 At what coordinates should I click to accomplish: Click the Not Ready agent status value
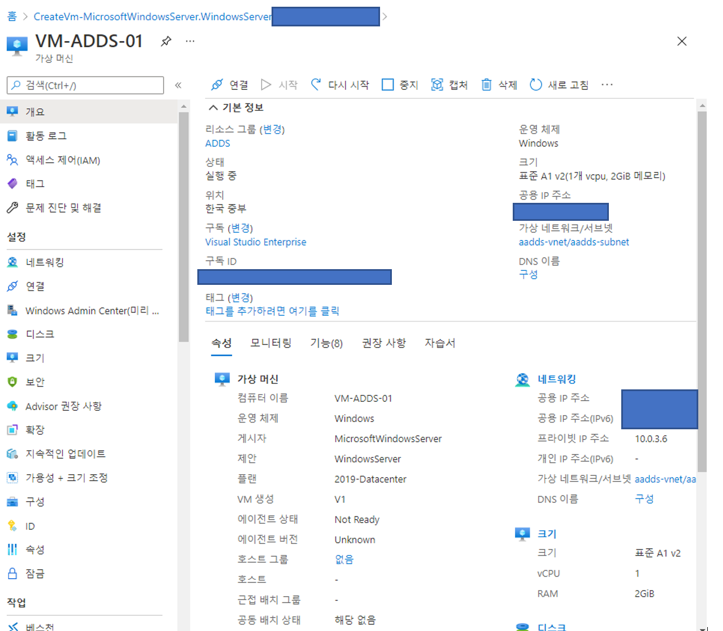coord(357,520)
